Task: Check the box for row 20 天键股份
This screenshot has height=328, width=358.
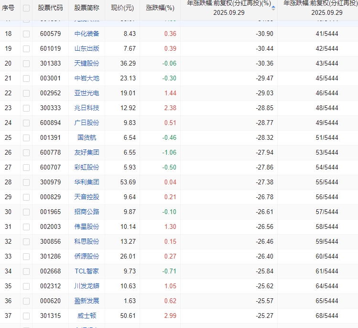Action: pos(26,64)
